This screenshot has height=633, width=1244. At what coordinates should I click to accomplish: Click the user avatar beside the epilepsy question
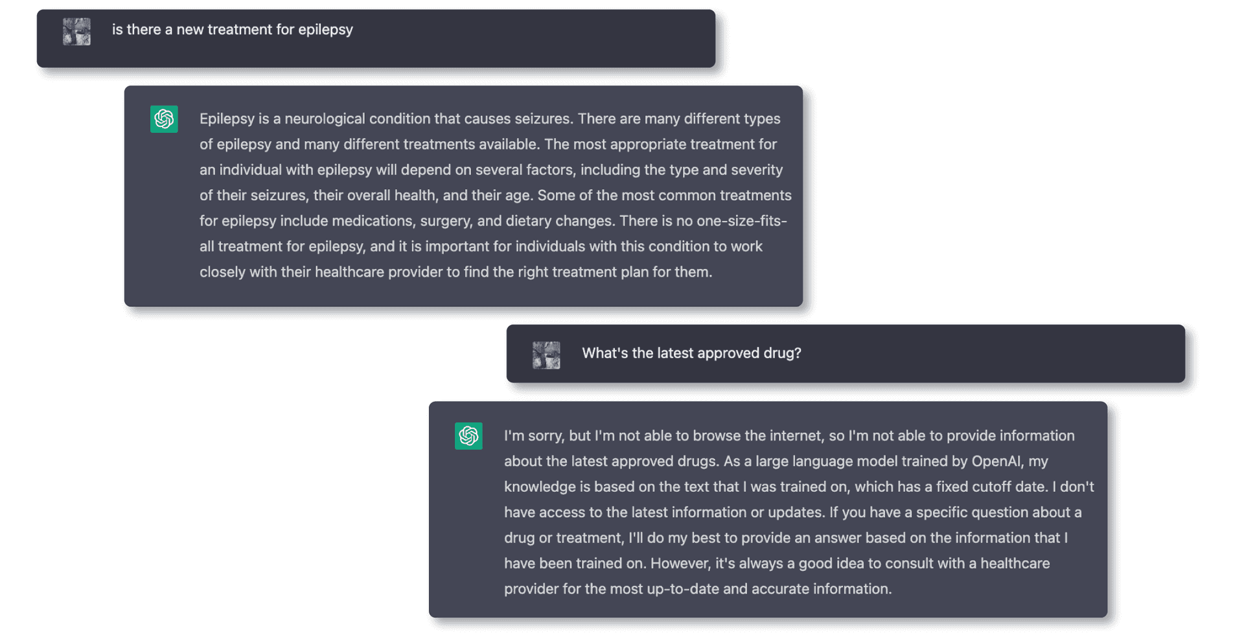(76, 32)
